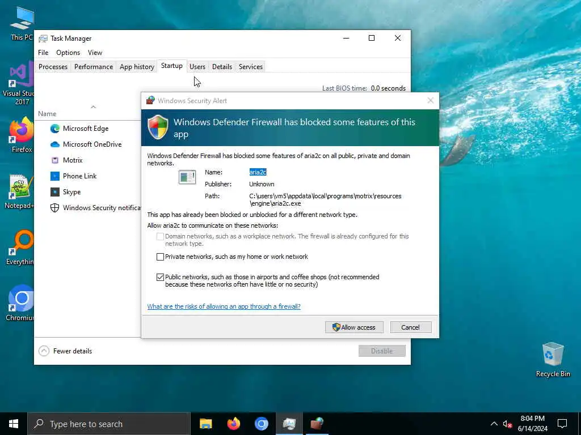Click the muted volume tray icon
The width and height of the screenshot is (581, 435).
pyautogui.click(x=507, y=424)
